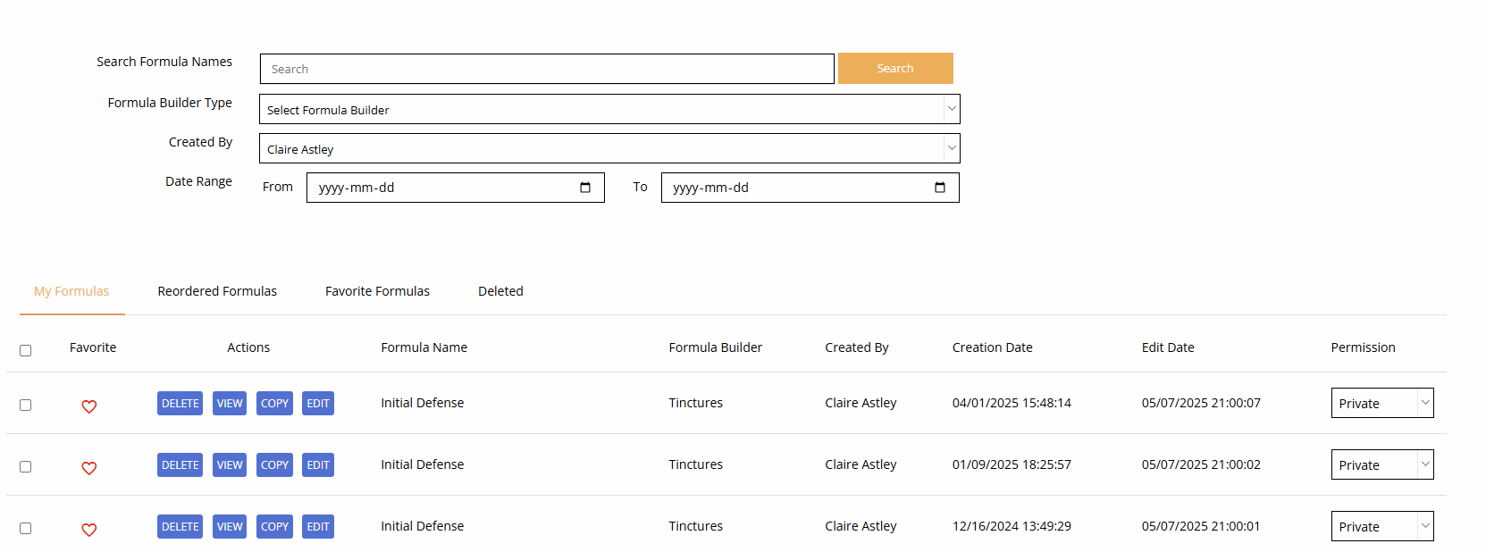Screen dimensions: 1486x552
Task: Click the favorite heart icon in the first row
Action: point(89,406)
